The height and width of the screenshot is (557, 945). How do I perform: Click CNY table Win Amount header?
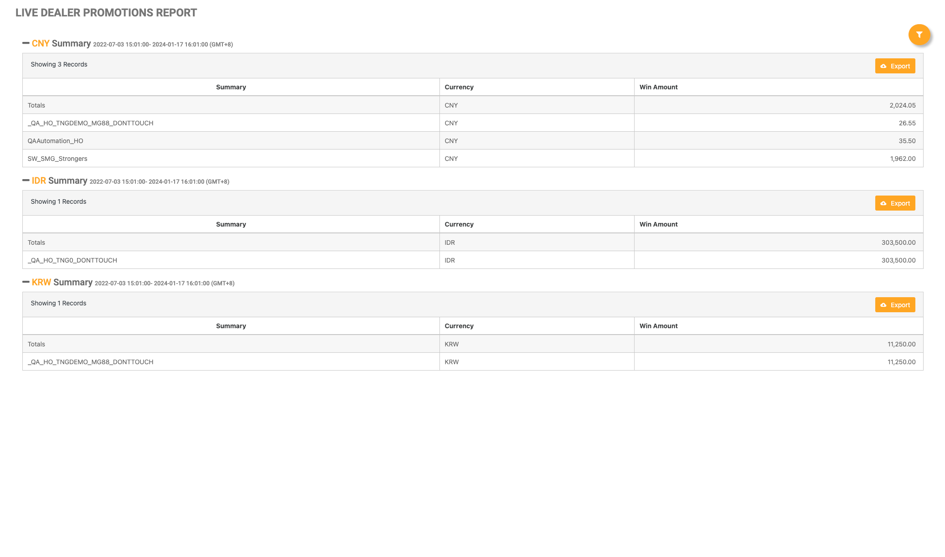pyautogui.click(x=658, y=87)
